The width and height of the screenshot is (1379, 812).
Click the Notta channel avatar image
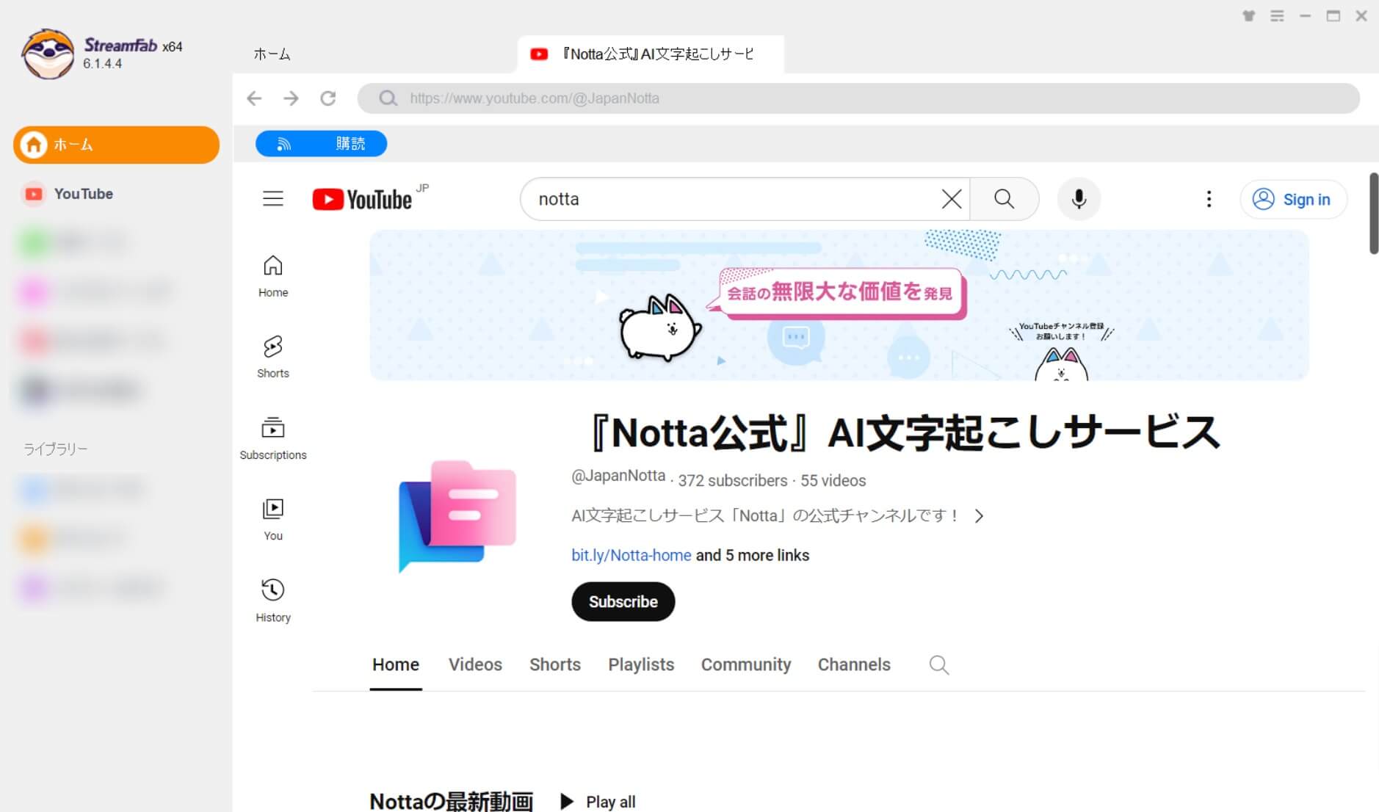pyautogui.click(x=457, y=517)
